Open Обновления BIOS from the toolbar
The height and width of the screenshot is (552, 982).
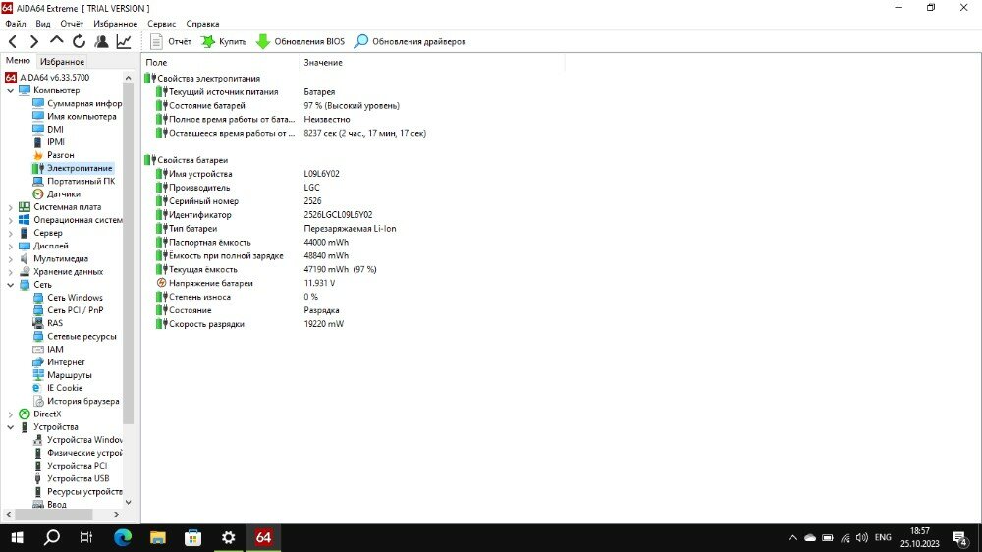pos(300,42)
